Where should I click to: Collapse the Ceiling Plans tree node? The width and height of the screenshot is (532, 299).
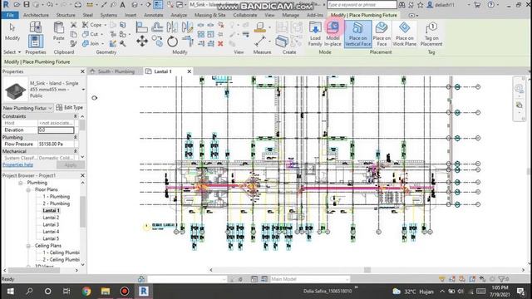click(28, 246)
